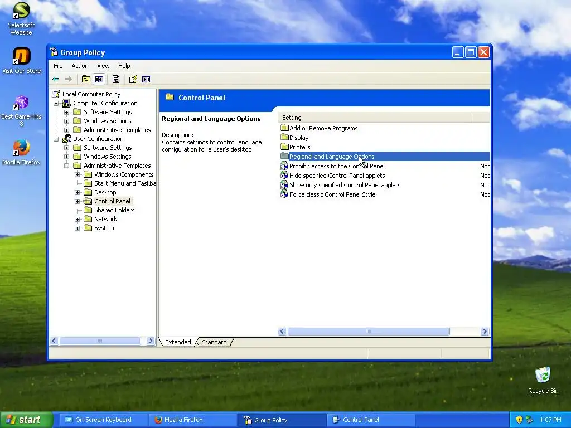Click the Computer Configuration icon
The height and width of the screenshot is (428, 571).
(x=66, y=103)
